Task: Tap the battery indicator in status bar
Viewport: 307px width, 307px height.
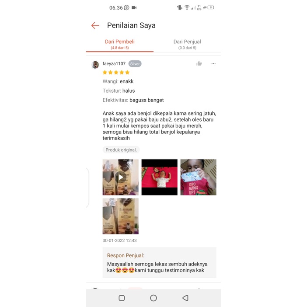Action: 211,7
